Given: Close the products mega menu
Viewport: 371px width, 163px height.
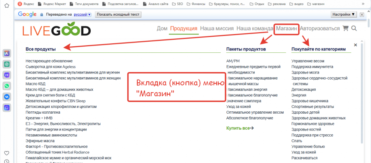Looking at the screenshot, I should click(355, 45).
